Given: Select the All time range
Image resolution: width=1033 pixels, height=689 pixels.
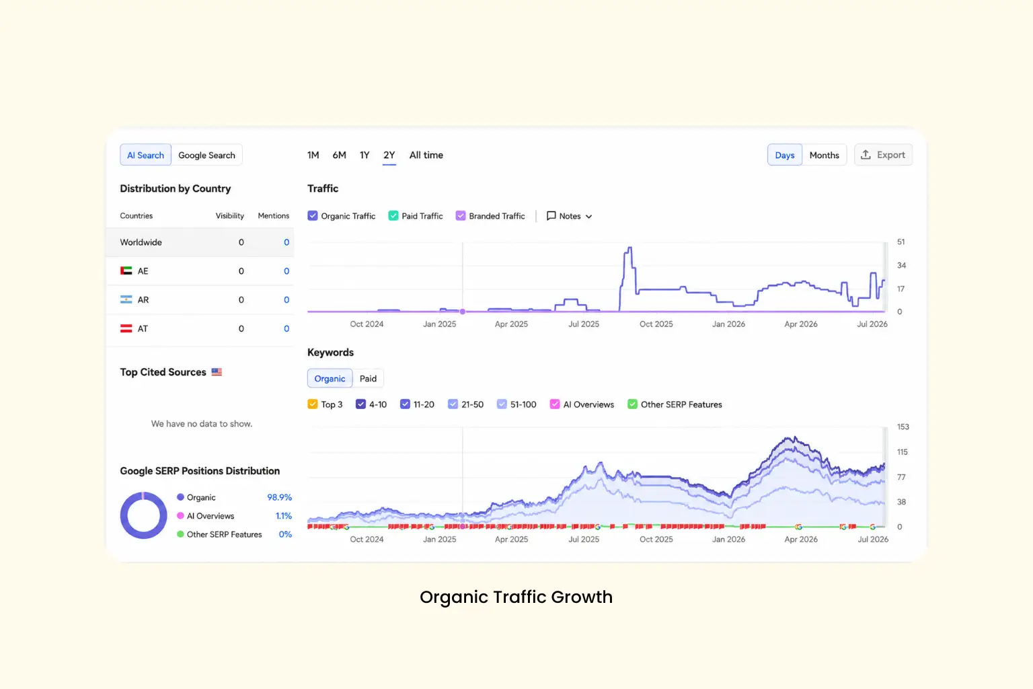Looking at the screenshot, I should pos(426,155).
